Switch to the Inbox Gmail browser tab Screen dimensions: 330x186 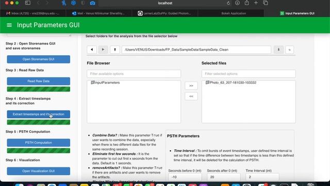coord(33,13)
